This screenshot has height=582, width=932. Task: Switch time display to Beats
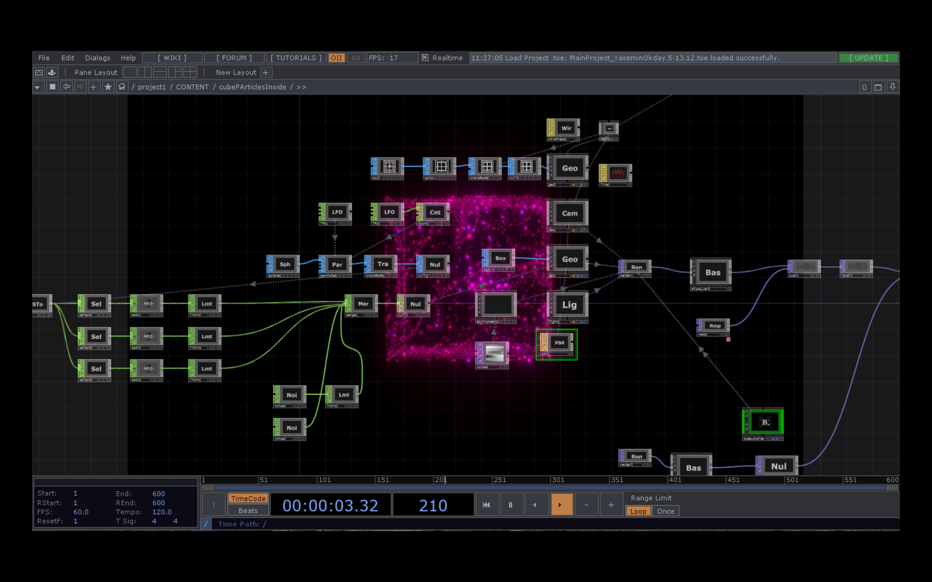248,511
